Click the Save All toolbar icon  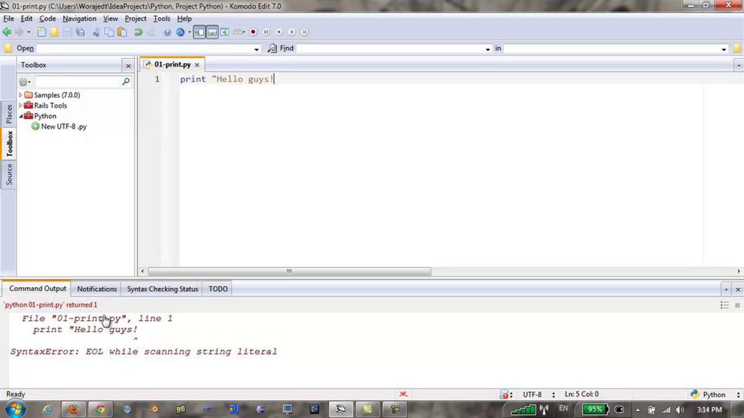point(80,32)
